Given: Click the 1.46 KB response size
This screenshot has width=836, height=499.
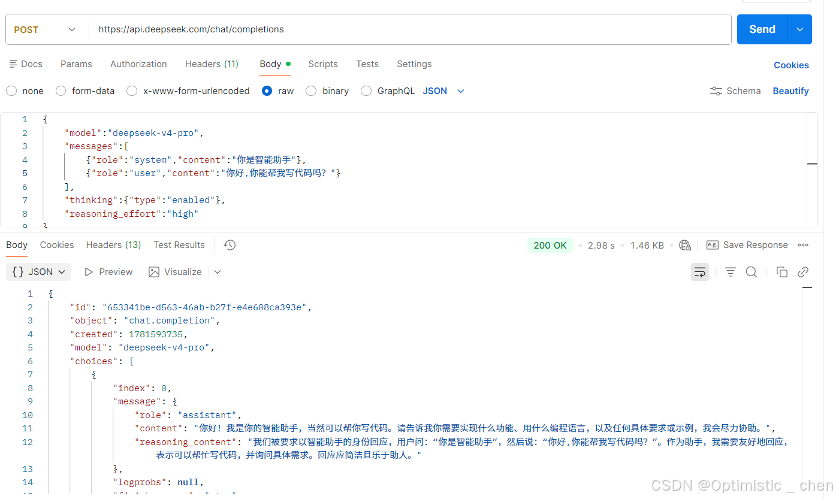Looking at the screenshot, I should 647,245.
